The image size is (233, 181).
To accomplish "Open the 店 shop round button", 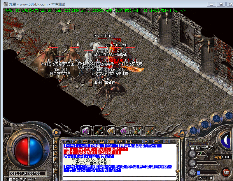I will [182, 132].
